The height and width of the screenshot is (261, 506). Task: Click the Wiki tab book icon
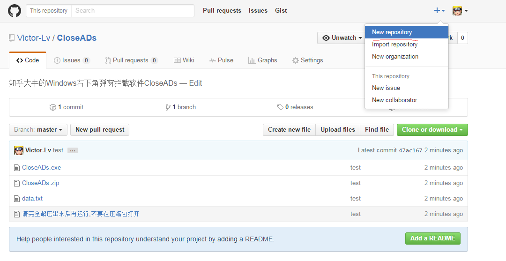click(177, 60)
